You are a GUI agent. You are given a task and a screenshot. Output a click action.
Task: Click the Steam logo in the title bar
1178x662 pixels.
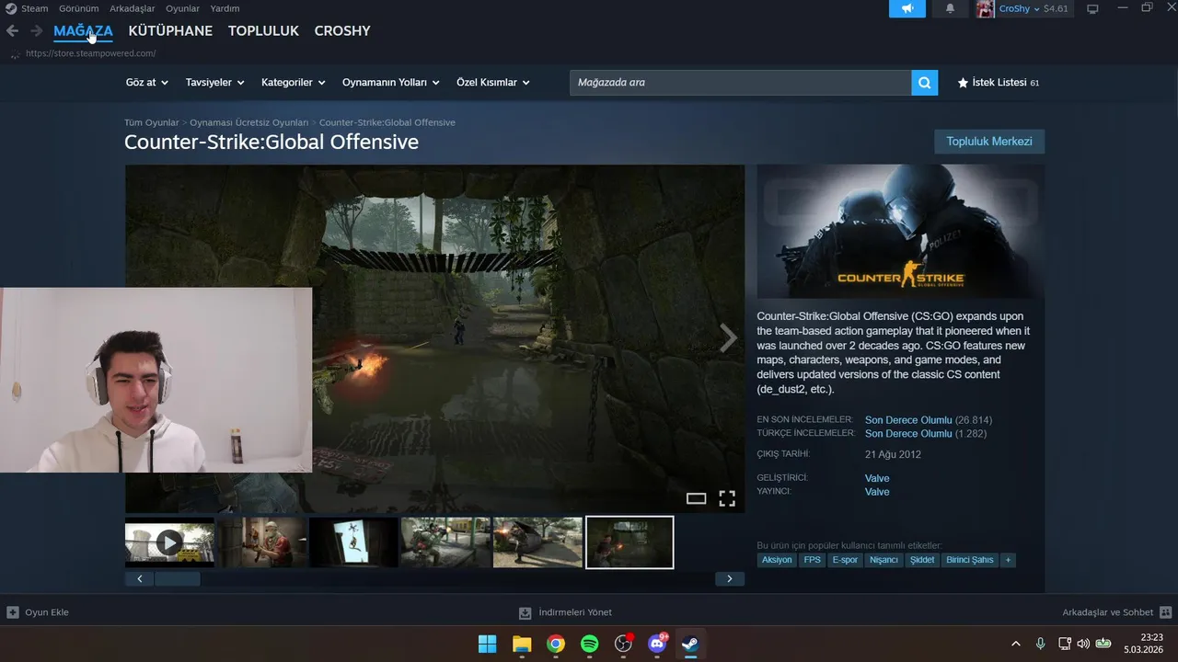[x=11, y=8]
